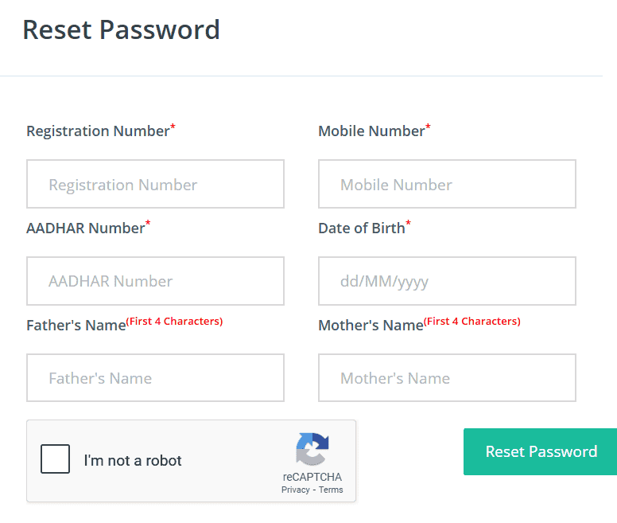Viewport: 617px width, 523px height.
Task: Click the reCAPTCHA logo icon
Action: pos(312,449)
